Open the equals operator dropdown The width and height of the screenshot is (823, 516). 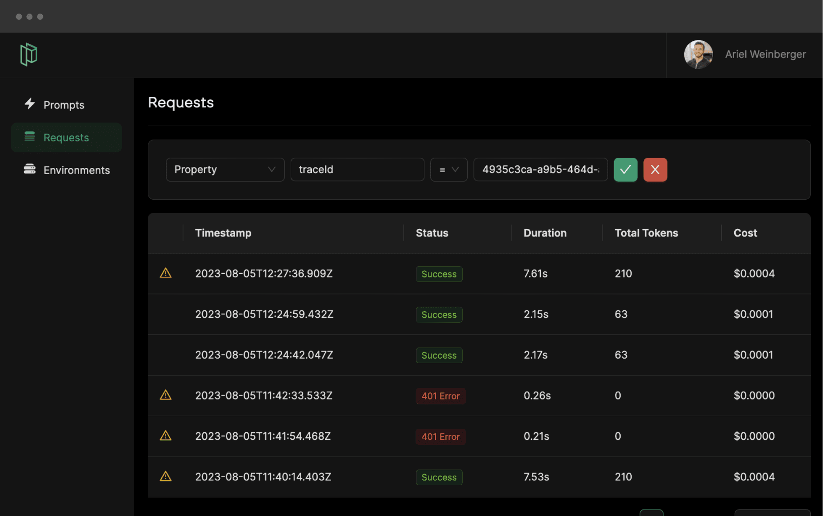point(449,169)
